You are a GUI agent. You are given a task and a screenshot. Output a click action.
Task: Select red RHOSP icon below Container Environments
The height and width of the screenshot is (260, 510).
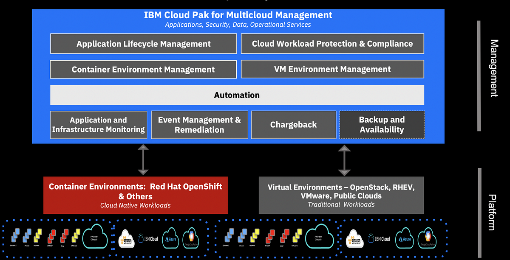[x=52, y=236]
